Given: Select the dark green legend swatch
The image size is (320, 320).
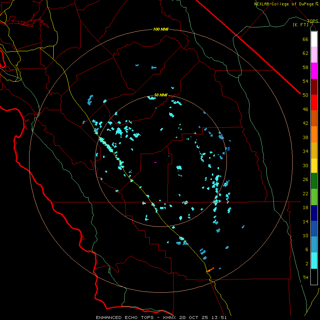Looking at the screenshot, I should pyautogui.click(x=314, y=181).
